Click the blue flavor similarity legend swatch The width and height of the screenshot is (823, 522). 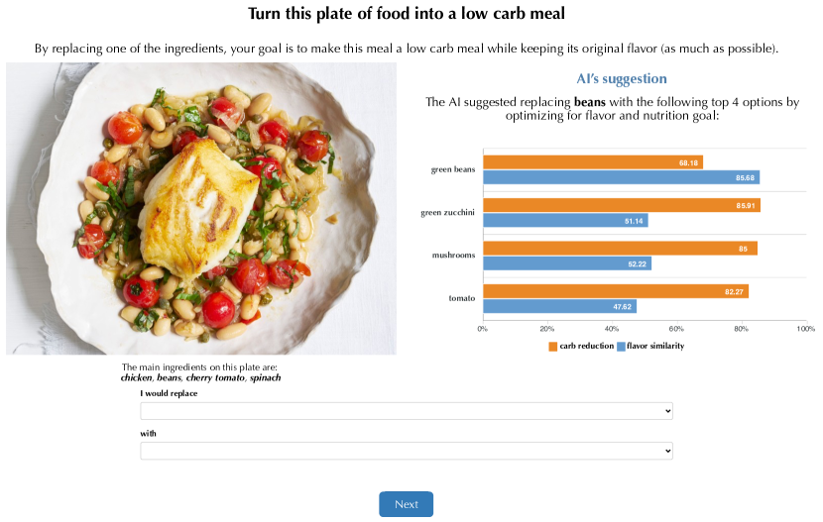point(621,347)
